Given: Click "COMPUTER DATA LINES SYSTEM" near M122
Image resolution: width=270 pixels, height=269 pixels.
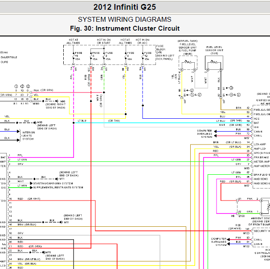Looking at the screenshot, I should pyautogui.click(x=219, y=242).
